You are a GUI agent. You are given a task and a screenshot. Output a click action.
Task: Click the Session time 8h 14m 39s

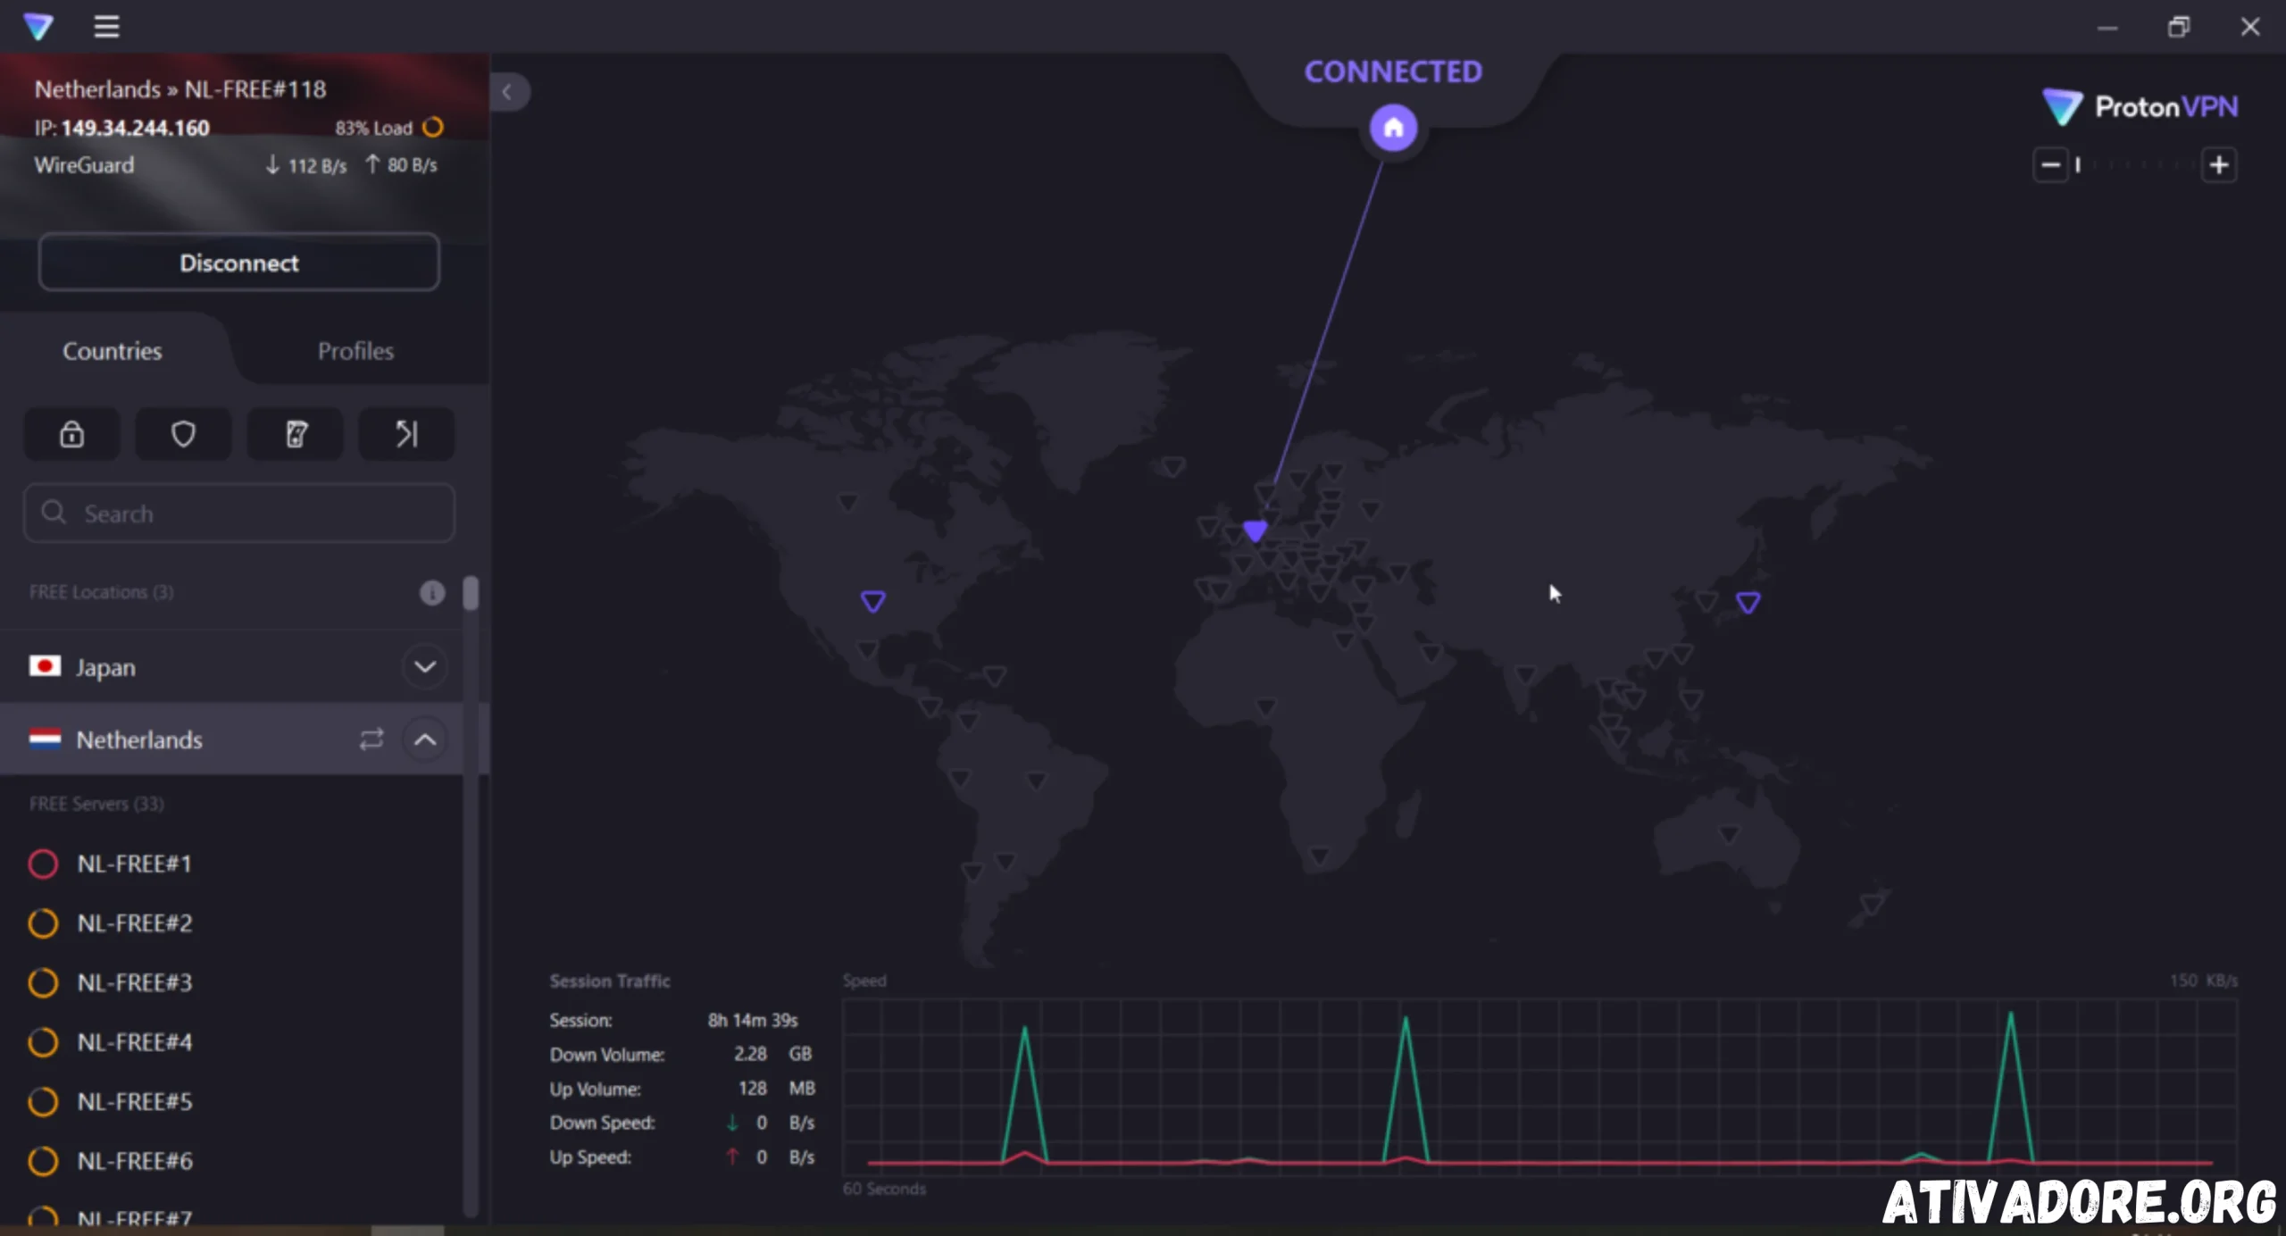(x=753, y=1020)
